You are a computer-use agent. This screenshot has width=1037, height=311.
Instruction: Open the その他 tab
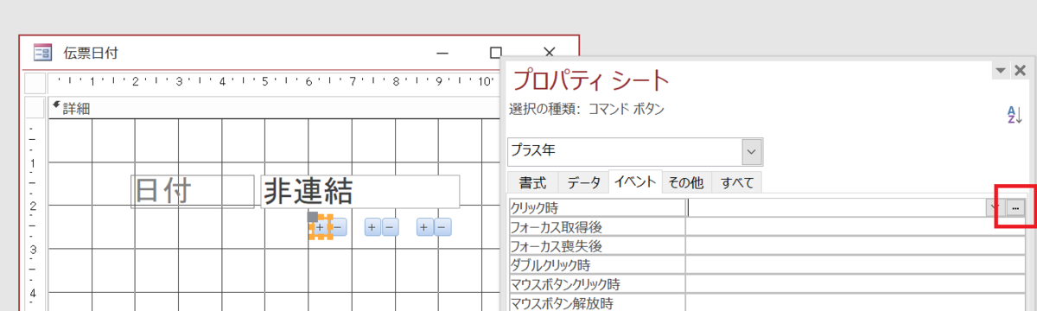click(686, 182)
